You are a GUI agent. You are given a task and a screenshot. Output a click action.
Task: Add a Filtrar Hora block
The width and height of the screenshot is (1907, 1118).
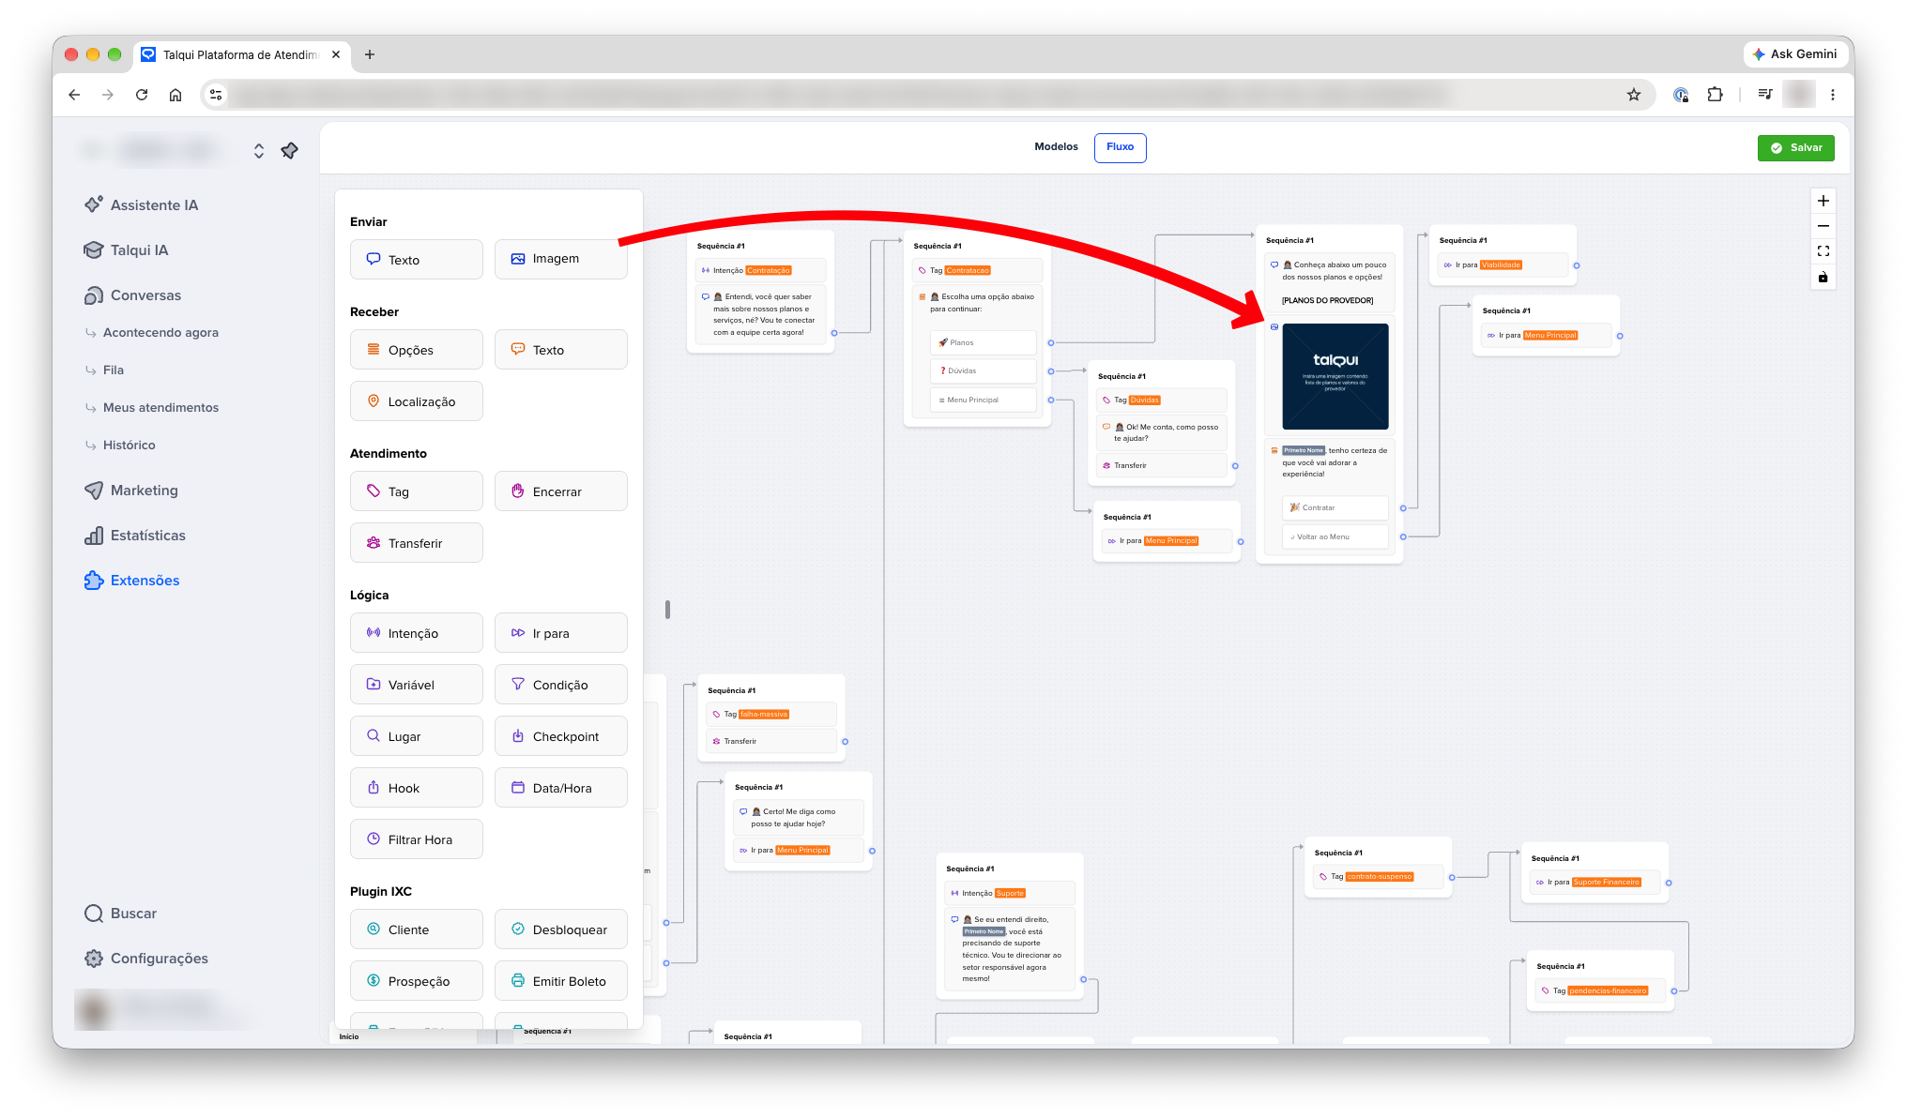coord(417,839)
